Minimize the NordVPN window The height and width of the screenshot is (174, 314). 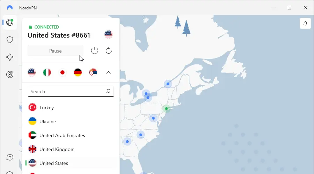[x=274, y=8]
